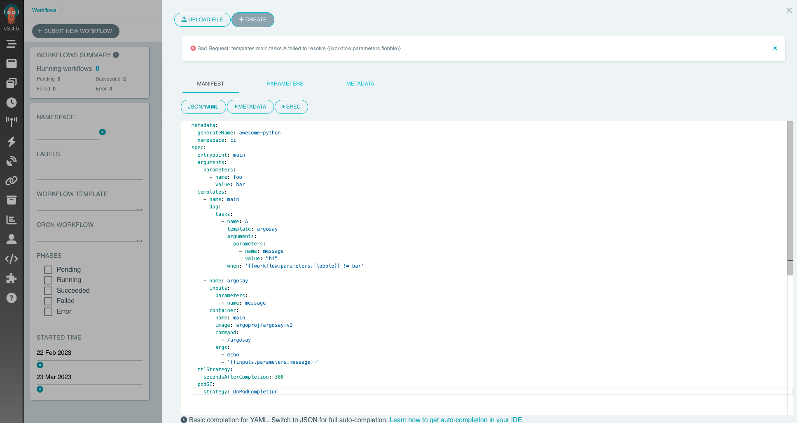Select the Sensors satellite-dish icon

(x=12, y=161)
